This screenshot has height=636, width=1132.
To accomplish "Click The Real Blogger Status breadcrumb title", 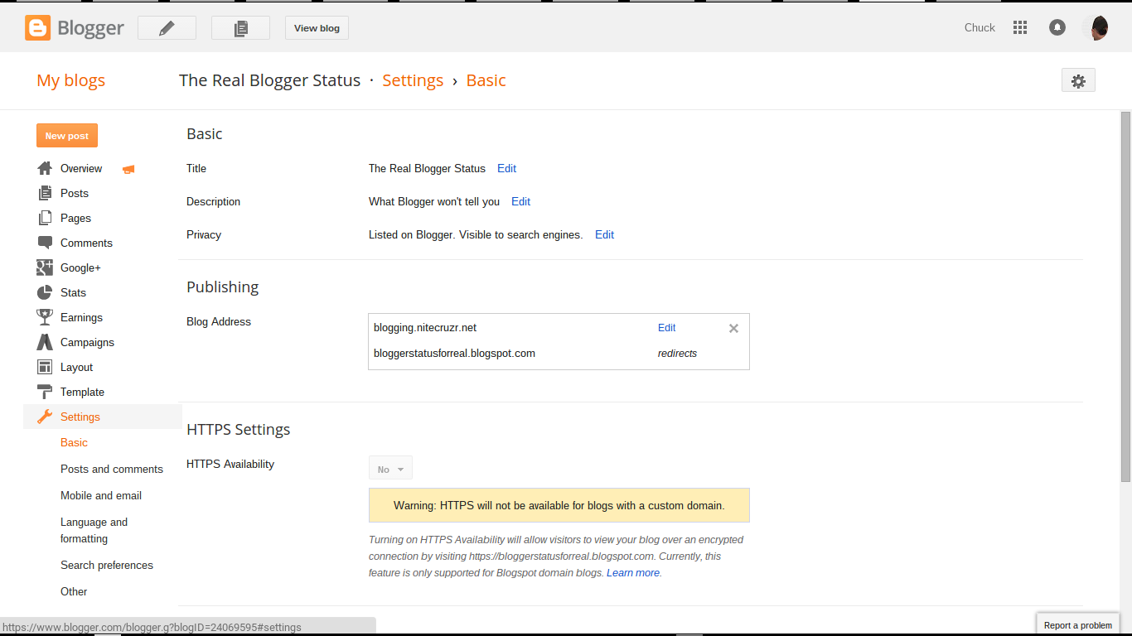I will coord(269,80).
